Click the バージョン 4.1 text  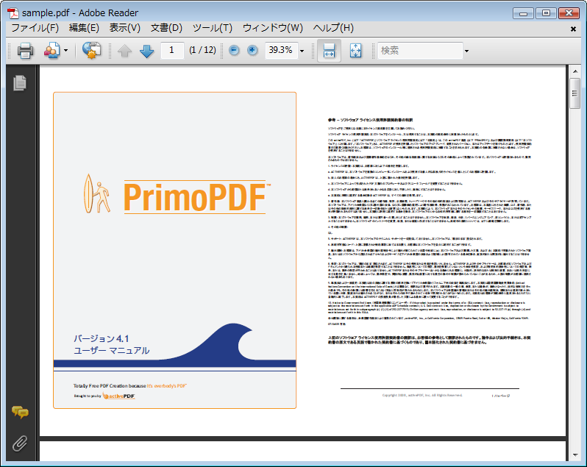(x=102, y=338)
